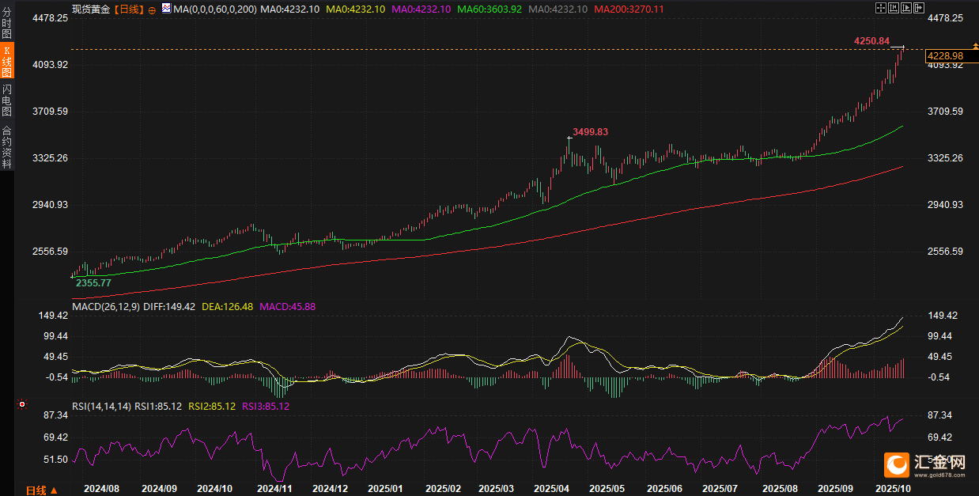Click the chart toolbar icon with play triangle

pyautogui.click(x=907, y=8)
